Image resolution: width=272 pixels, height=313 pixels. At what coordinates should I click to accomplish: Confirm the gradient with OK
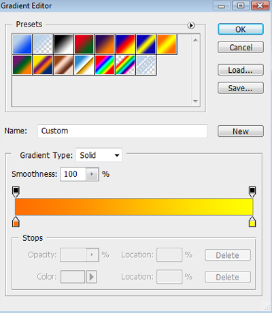click(241, 29)
